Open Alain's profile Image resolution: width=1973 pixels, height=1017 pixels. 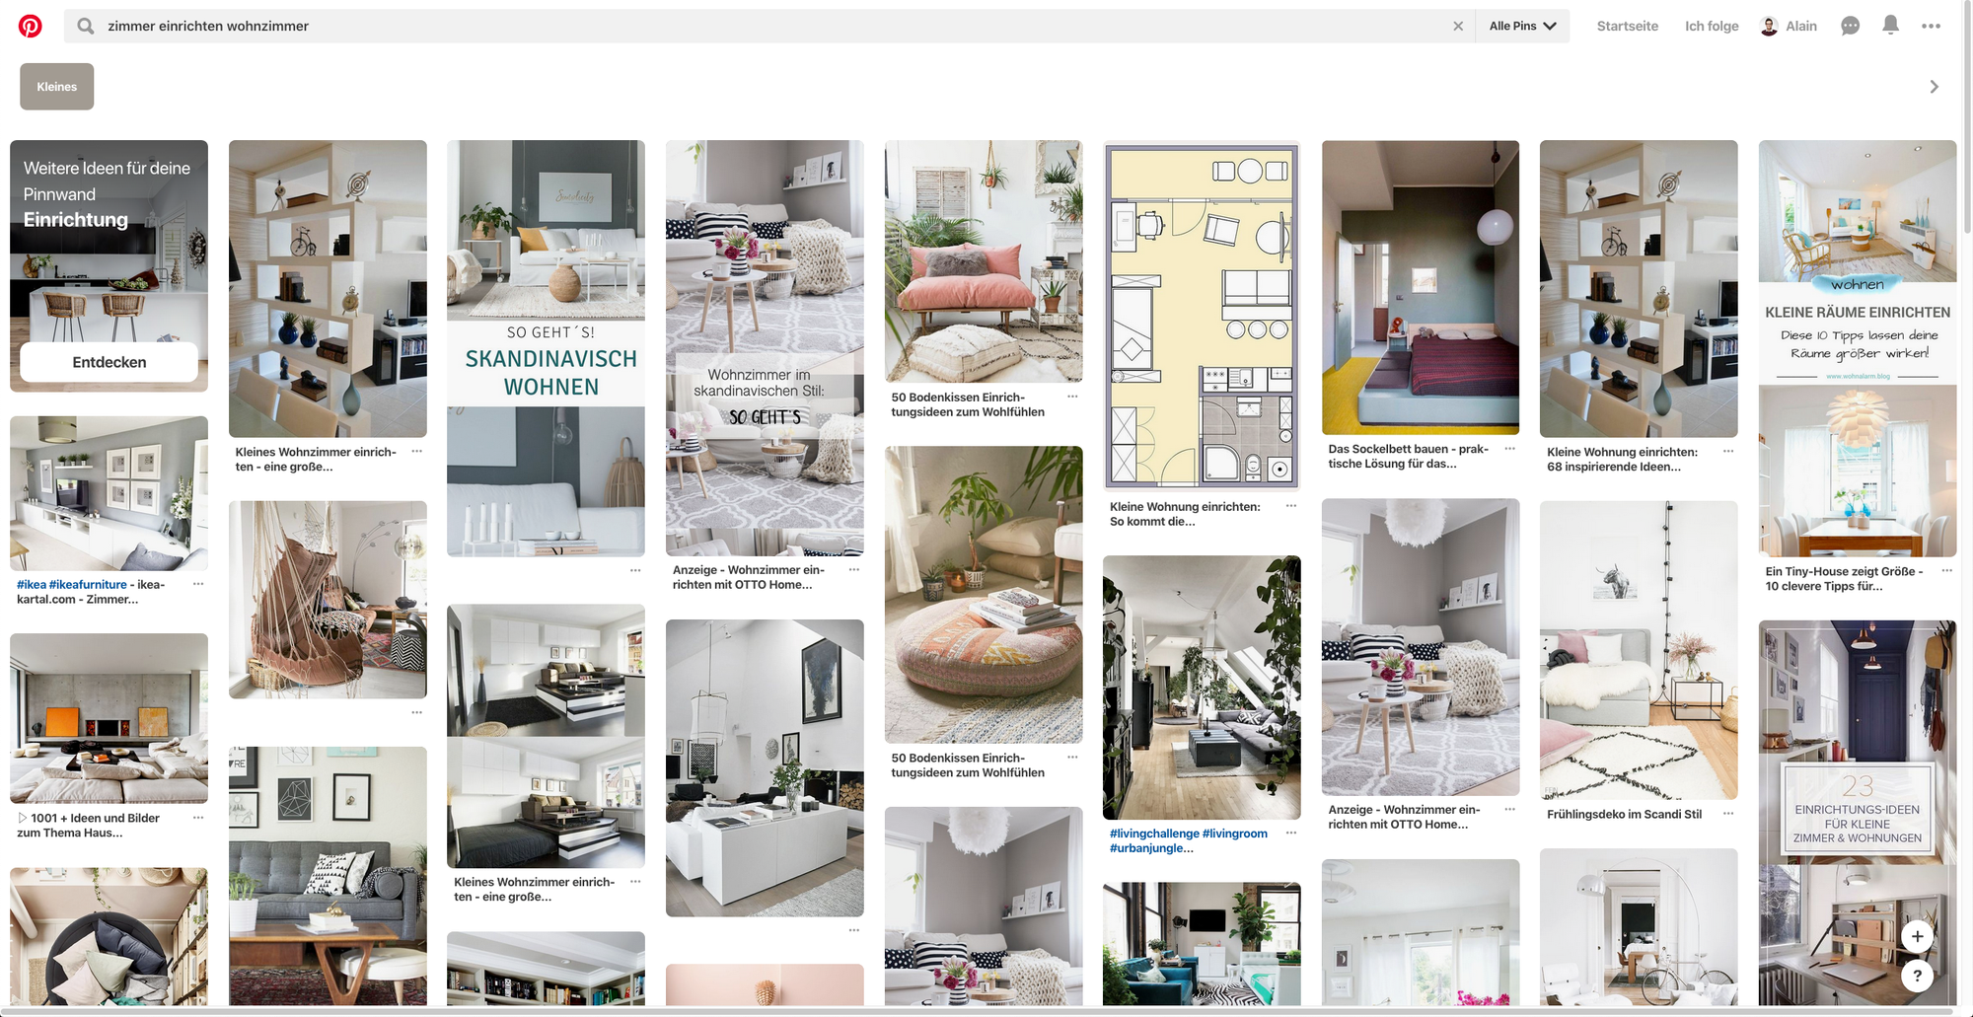coord(1789,27)
